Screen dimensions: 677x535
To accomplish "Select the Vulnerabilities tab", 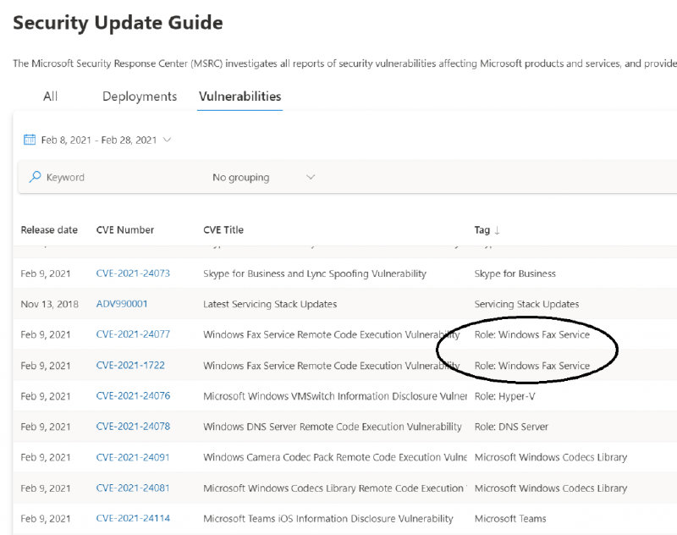I will point(239,97).
